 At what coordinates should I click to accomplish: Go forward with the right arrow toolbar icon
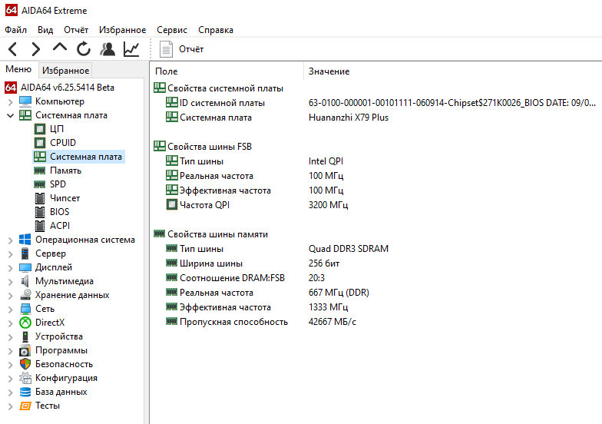point(35,49)
